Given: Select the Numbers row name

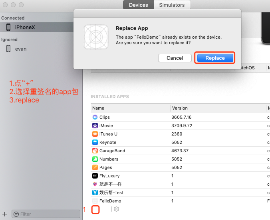Looking at the screenshot, I should (109, 159).
